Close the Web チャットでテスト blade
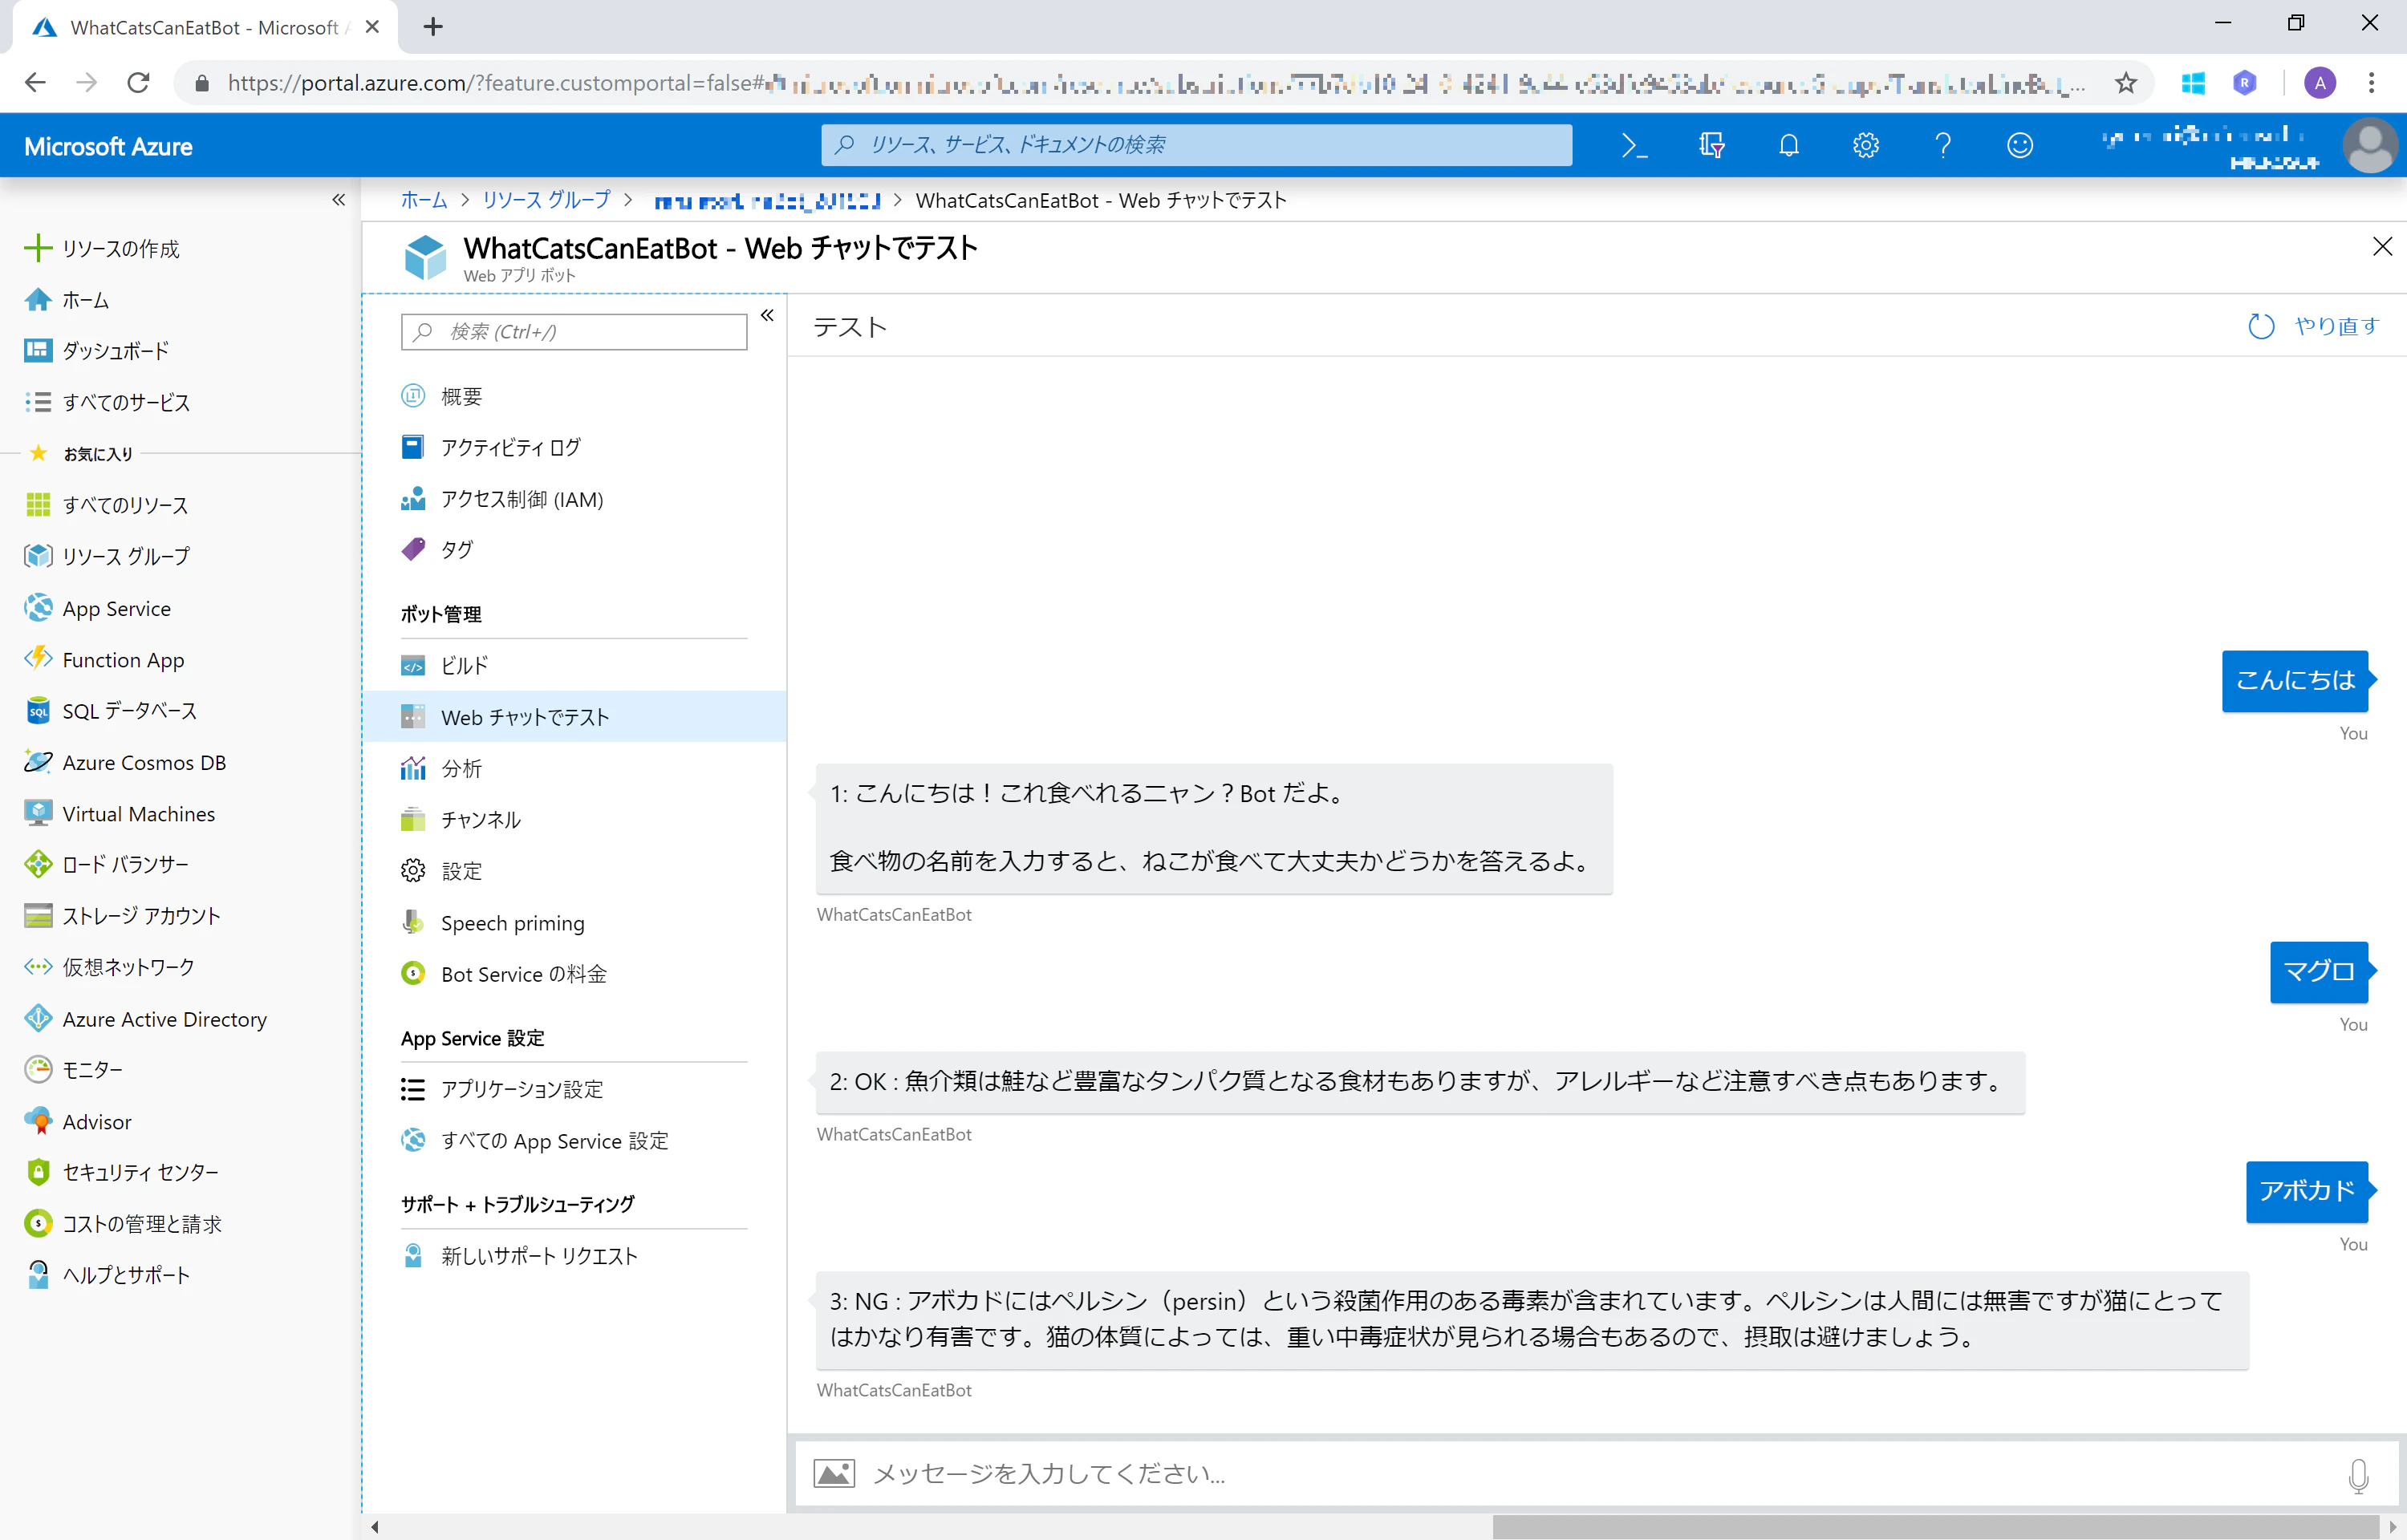The height and width of the screenshot is (1540, 2407). point(2381,246)
